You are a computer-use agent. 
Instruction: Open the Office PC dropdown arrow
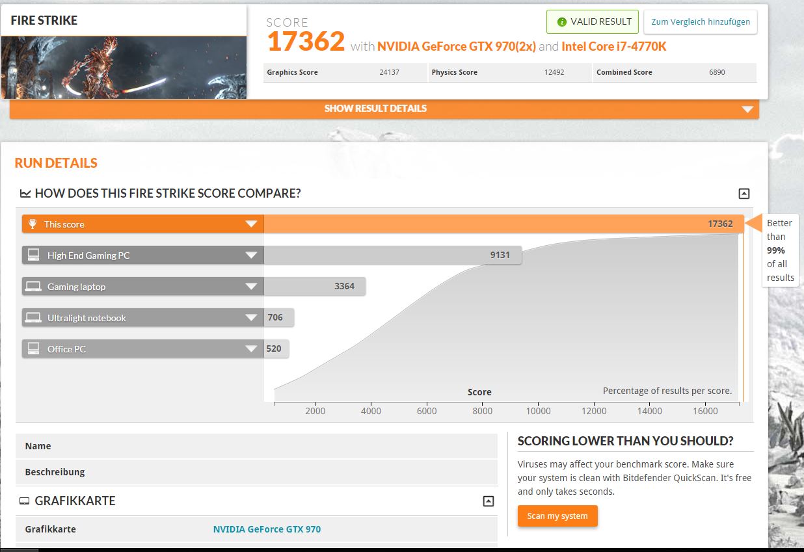tap(251, 349)
